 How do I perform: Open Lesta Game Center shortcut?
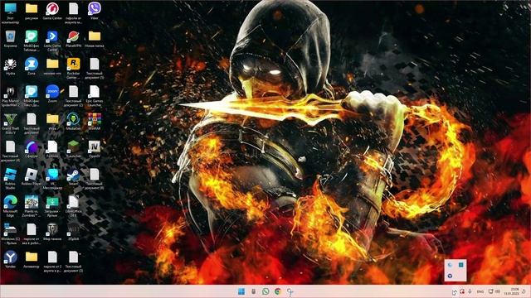pyautogui.click(x=52, y=41)
